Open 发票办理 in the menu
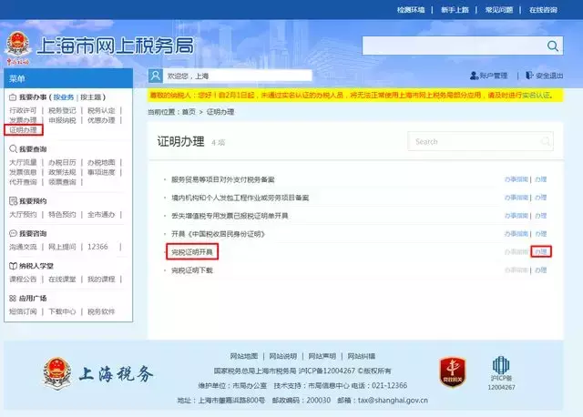 (x=23, y=120)
